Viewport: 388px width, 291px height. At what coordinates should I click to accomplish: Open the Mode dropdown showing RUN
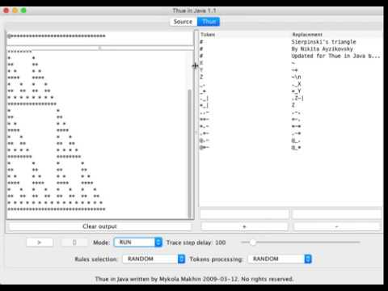point(138,242)
